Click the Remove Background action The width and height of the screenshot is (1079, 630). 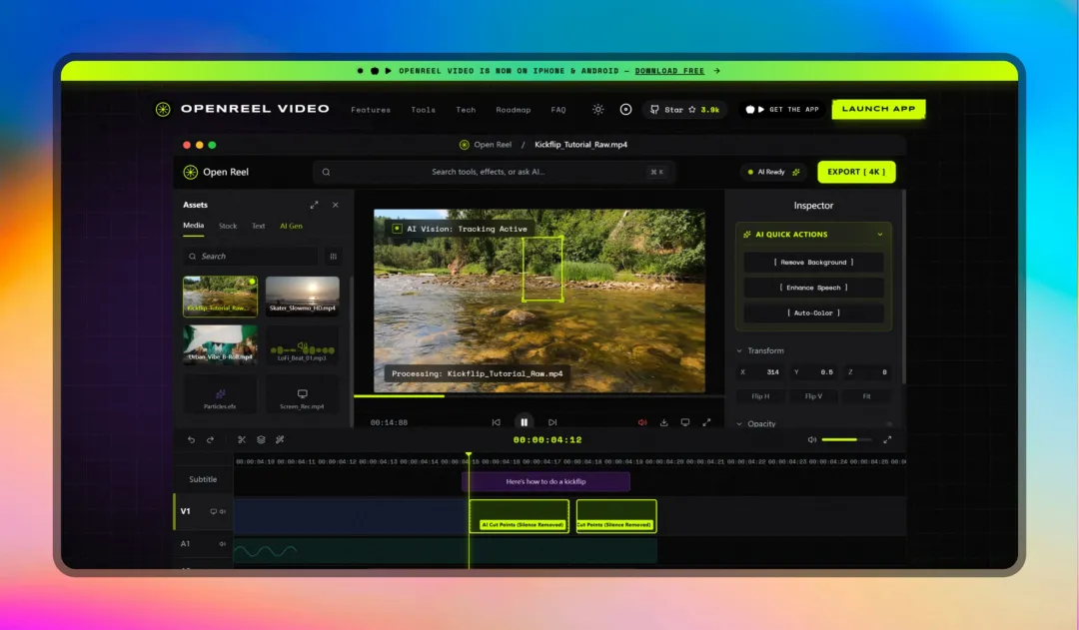point(813,262)
